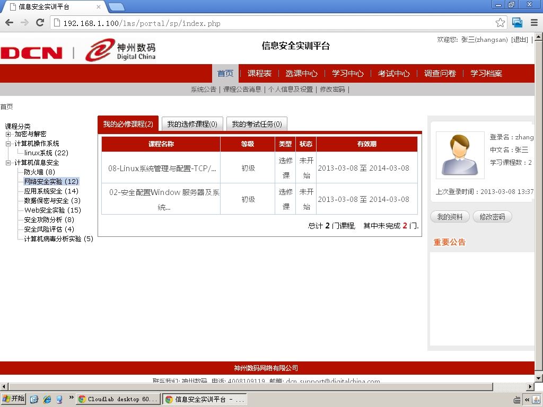Click the 修改密码 button under profile
Screen dimensions: 543x407
tap(492, 217)
